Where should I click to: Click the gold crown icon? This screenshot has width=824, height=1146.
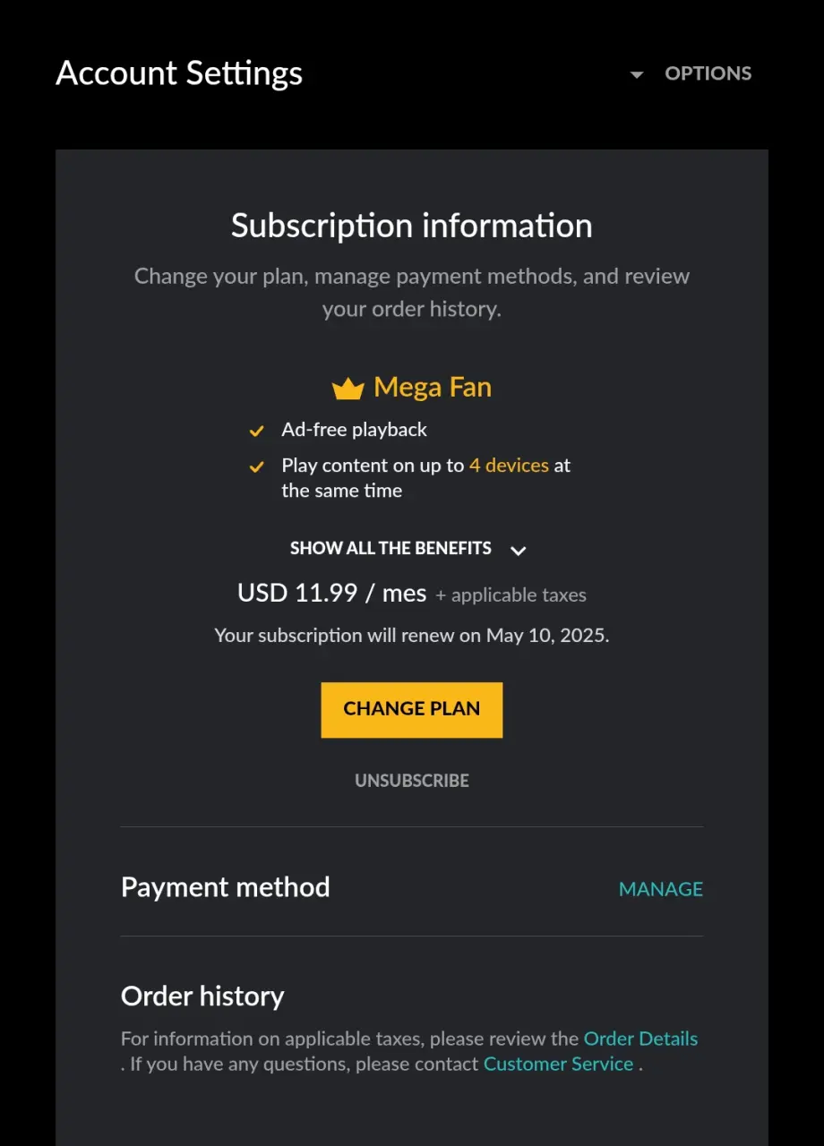pyautogui.click(x=348, y=388)
